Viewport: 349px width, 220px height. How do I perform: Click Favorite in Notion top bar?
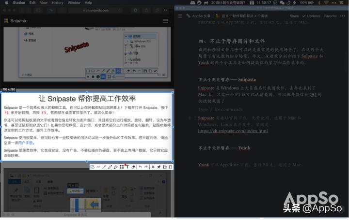pyautogui.click(x=330, y=16)
